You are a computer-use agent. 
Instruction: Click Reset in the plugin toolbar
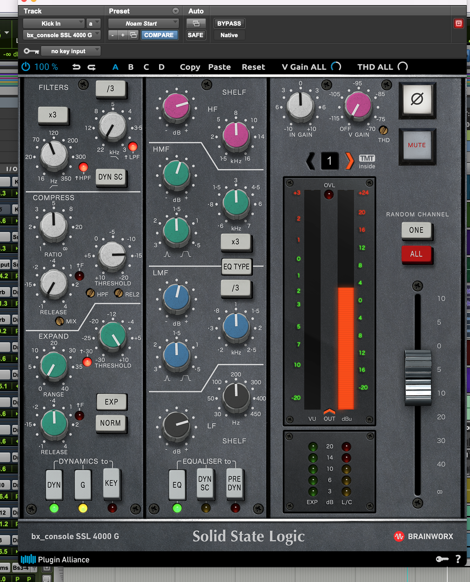[x=253, y=67]
